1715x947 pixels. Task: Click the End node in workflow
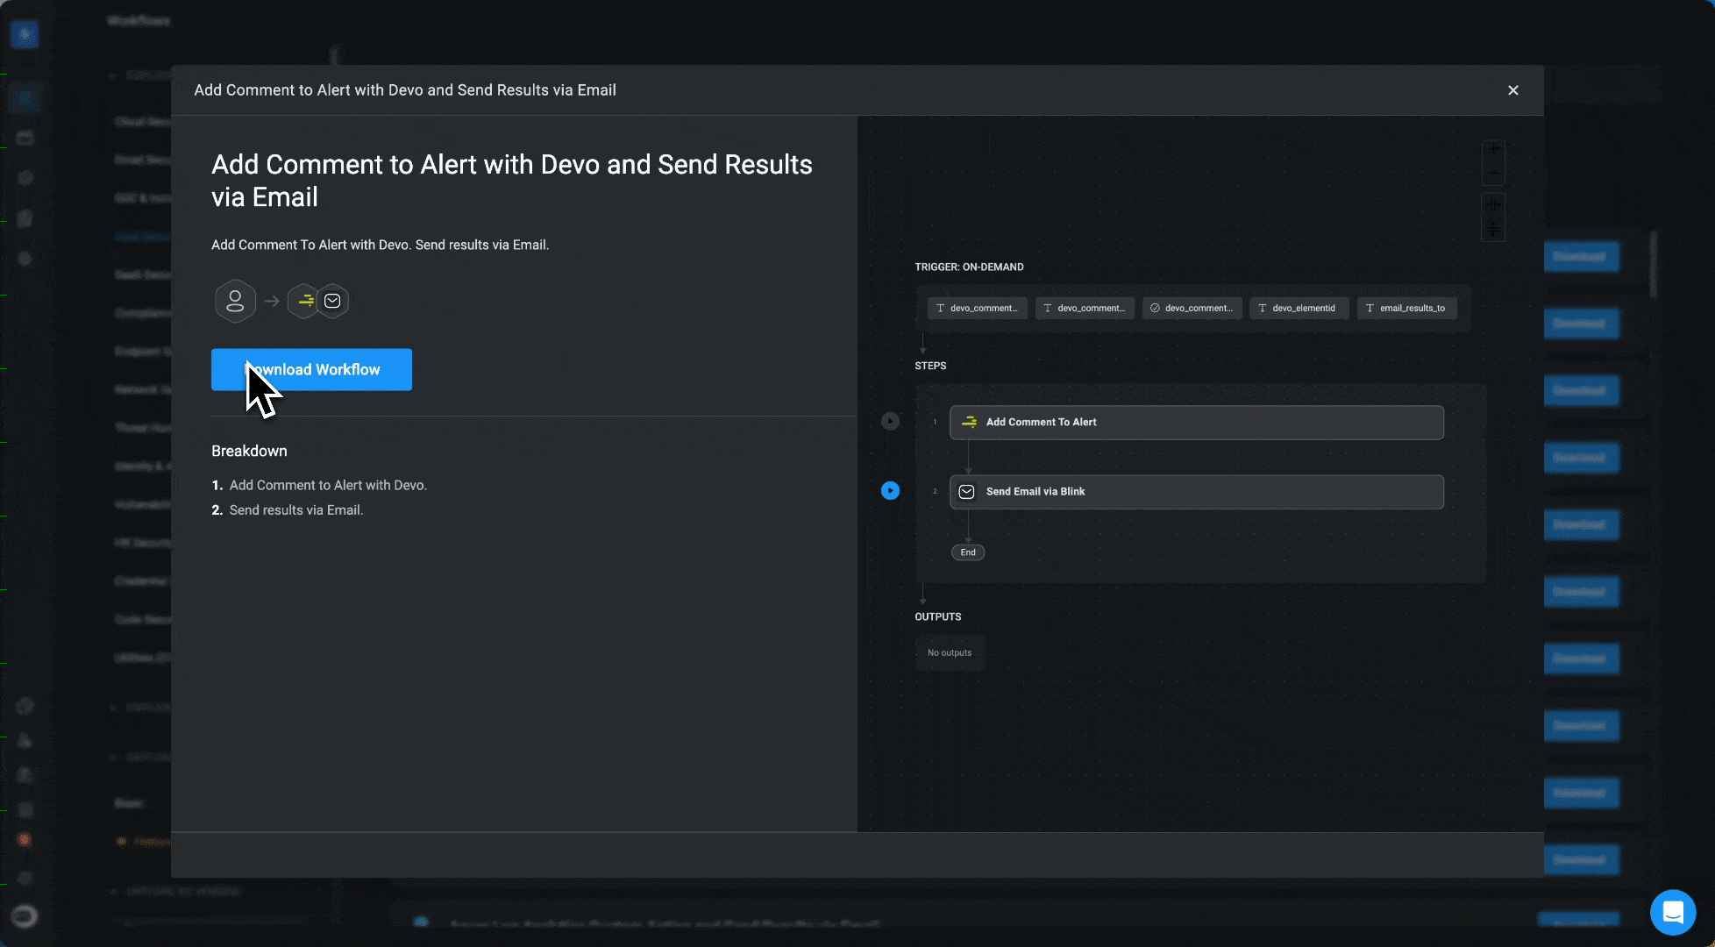point(968,552)
